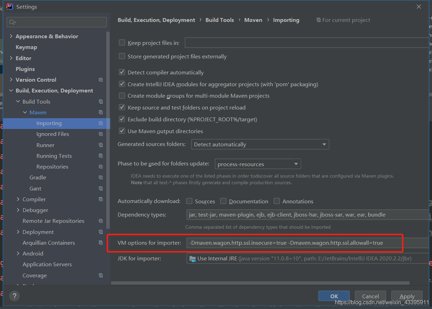Click the Cancel button
Image resolution: width=432 pixels, height=309 pixels.
[x=371, y=296]
